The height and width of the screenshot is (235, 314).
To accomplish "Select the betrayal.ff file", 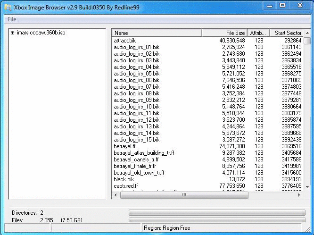I will [x=124, y=146].
